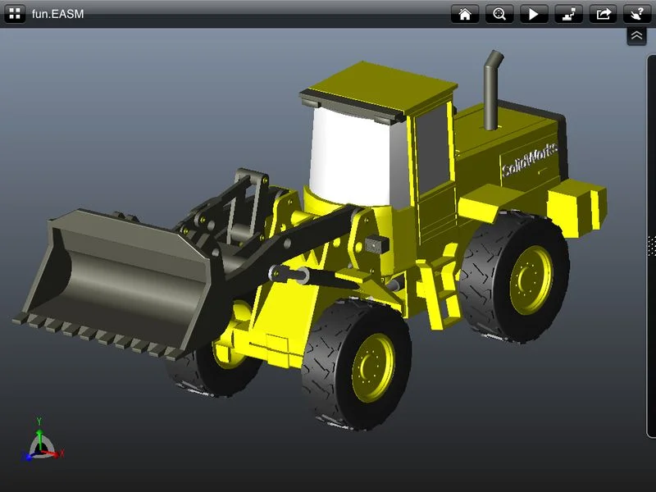This screenshot has height=492, width=656.
Task: Open the gesture help icon
Action: (637, 14)
